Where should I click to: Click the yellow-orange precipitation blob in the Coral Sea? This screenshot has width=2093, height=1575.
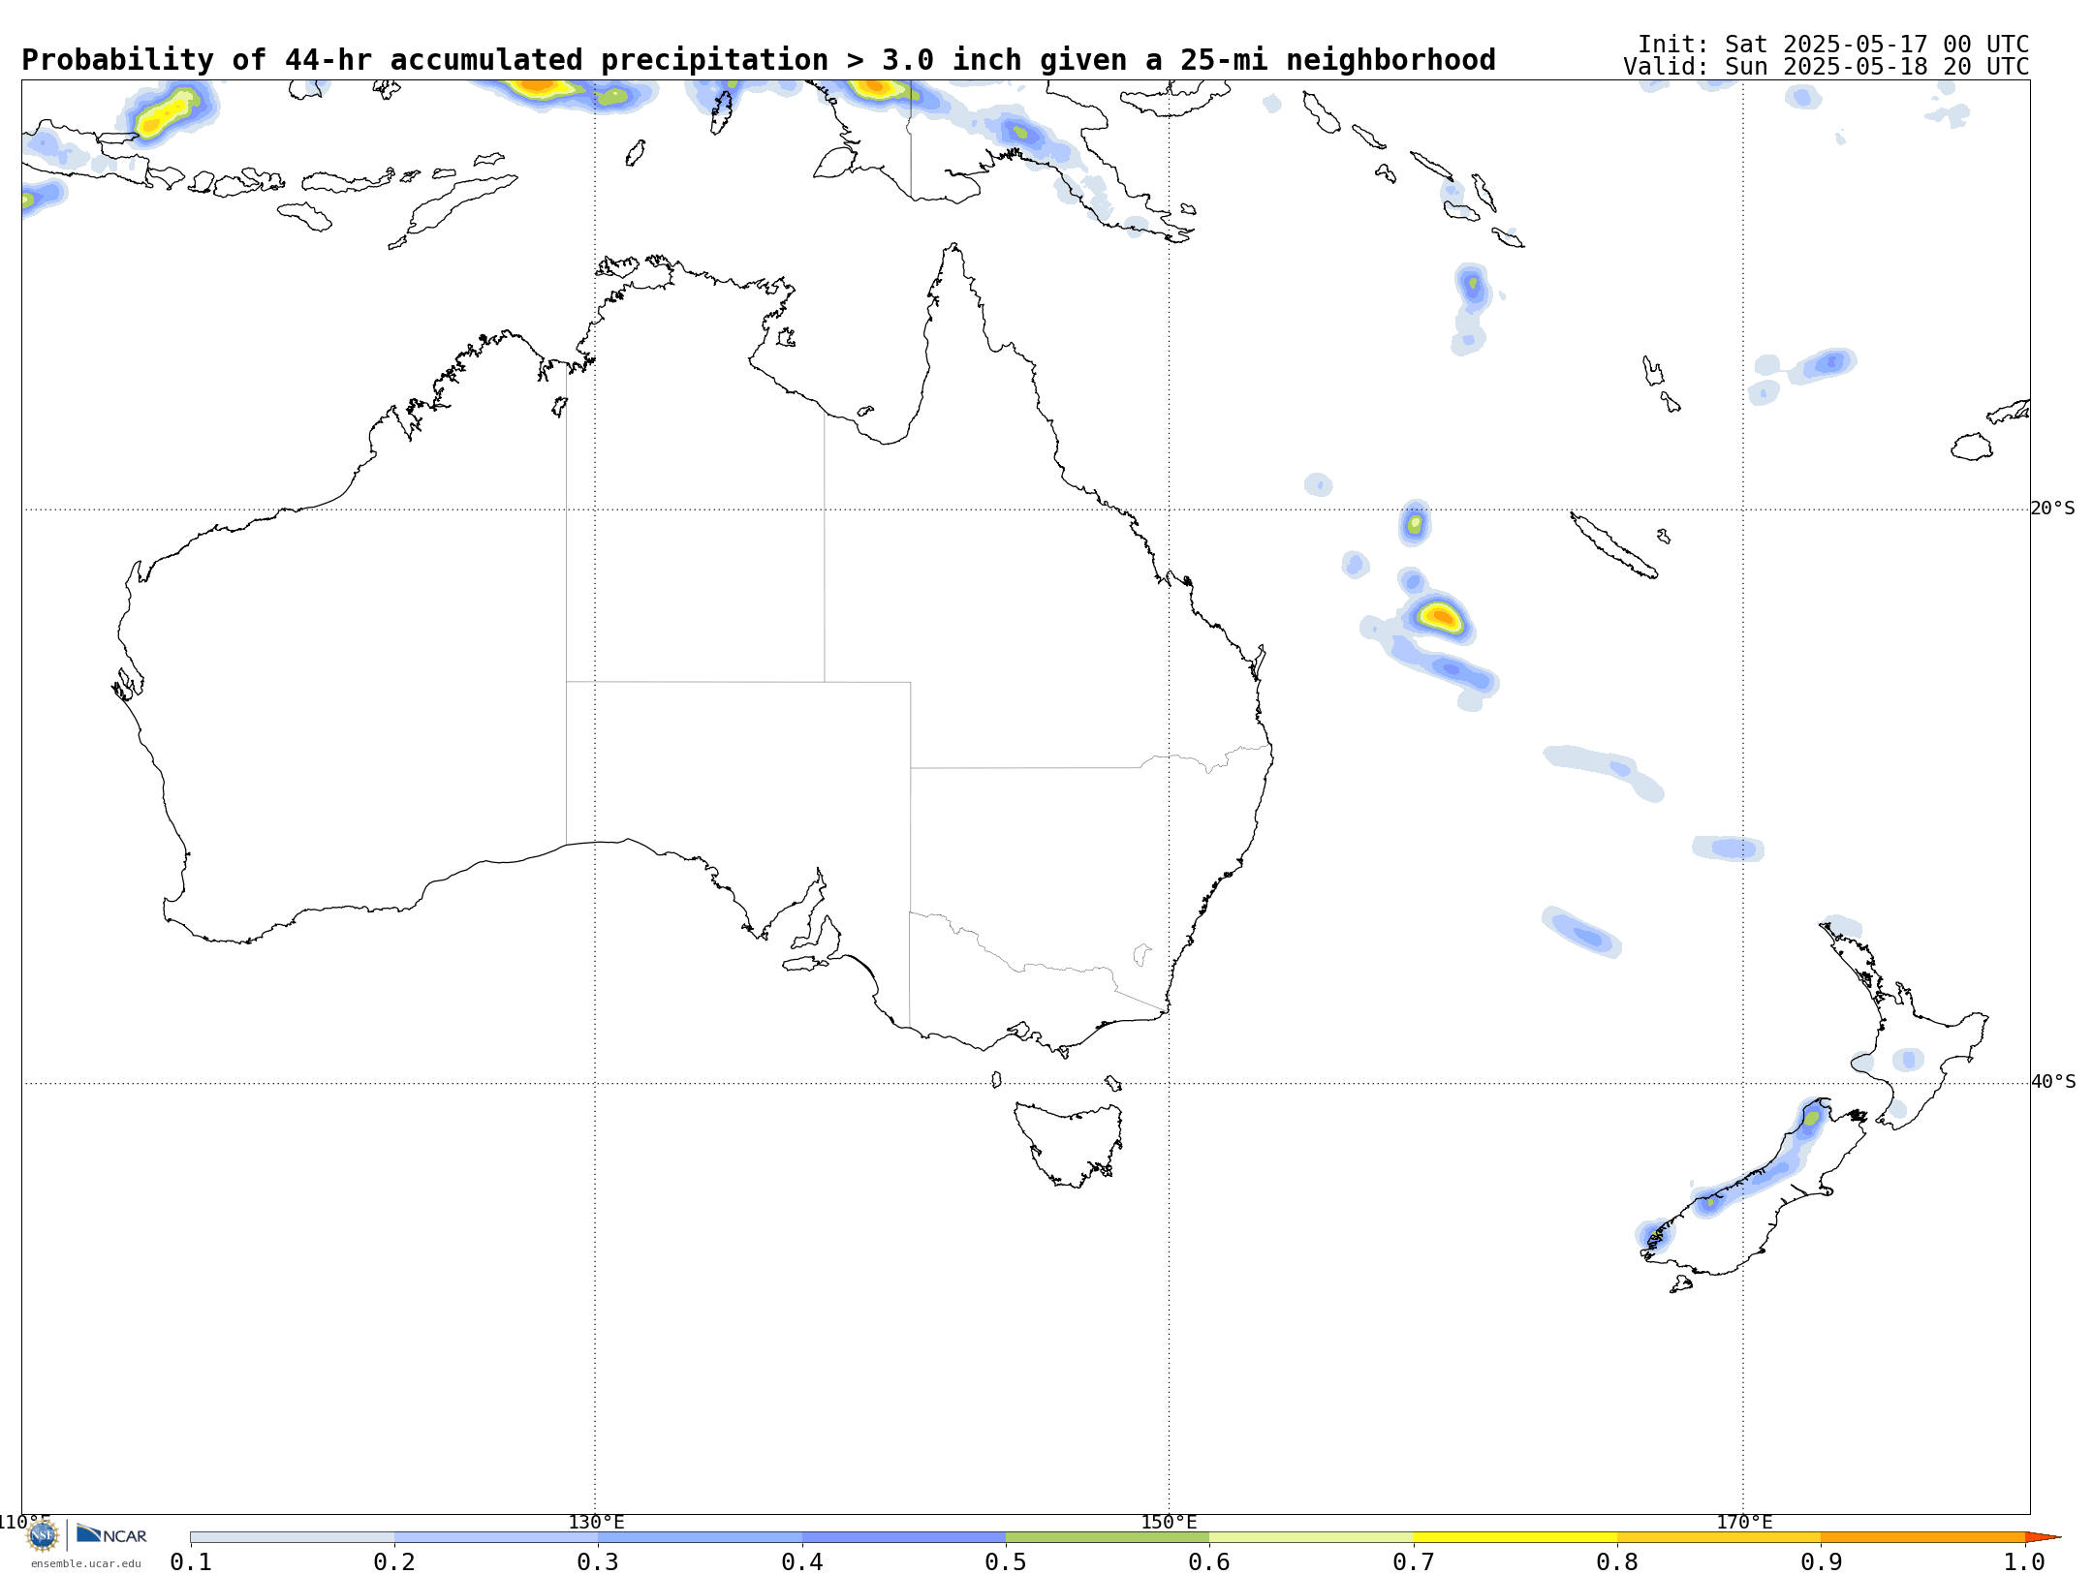pyautogui.click(x=1439, y=616)
